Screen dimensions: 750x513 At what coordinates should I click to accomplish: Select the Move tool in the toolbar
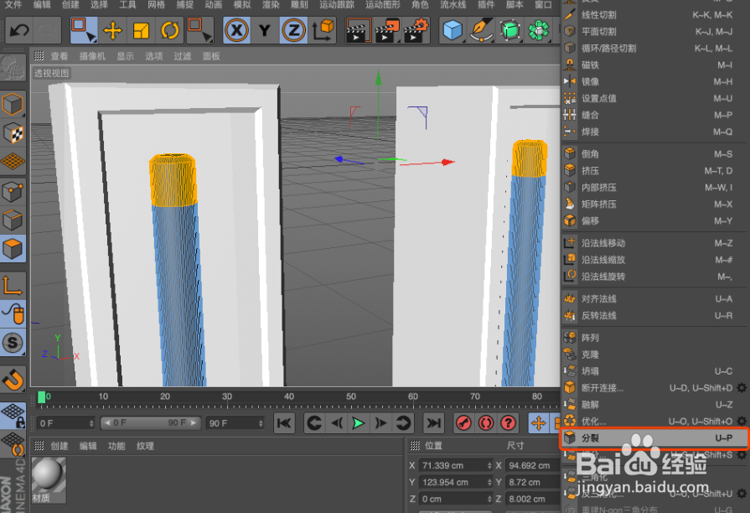[112, 30]
